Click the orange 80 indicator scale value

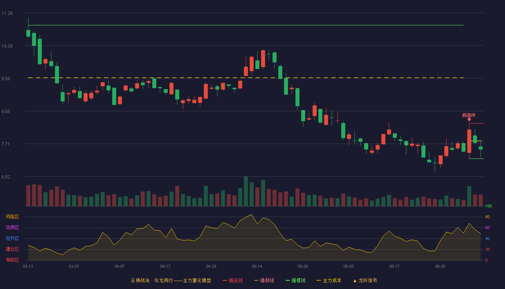tap(487, 217)
